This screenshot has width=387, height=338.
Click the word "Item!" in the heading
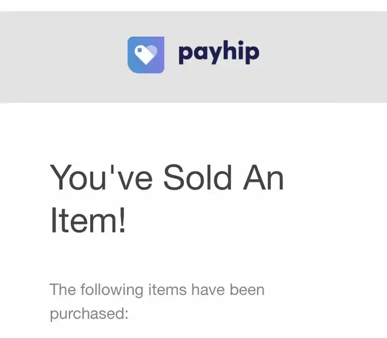(88, 220)
